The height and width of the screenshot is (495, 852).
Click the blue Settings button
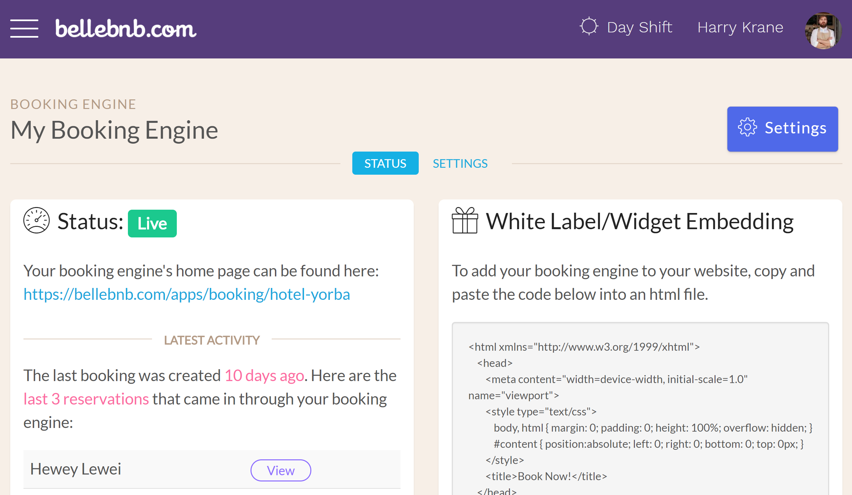pyautogui.click(x=782, y=129)
